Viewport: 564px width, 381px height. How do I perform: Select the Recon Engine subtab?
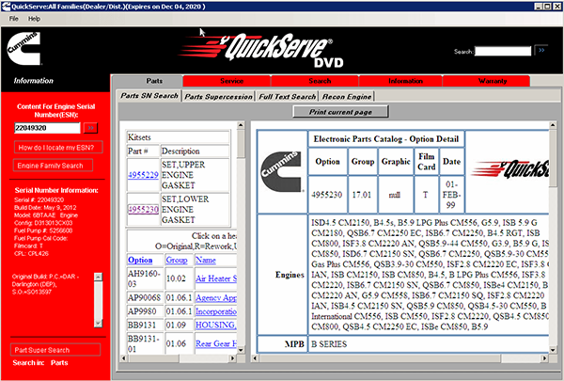(x=346, y=97)
